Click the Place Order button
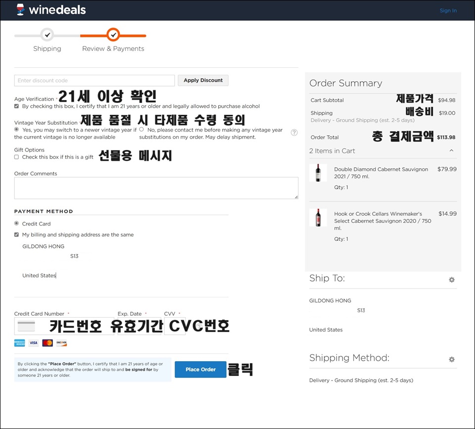475x429 pixels. 200,369
